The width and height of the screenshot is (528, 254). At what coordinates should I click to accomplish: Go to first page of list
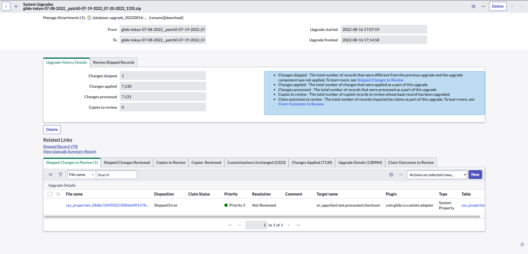tap(230, 225)
